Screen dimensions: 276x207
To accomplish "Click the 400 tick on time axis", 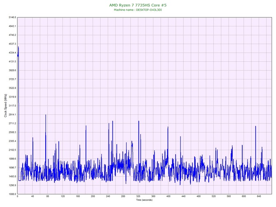I will 168,196.
